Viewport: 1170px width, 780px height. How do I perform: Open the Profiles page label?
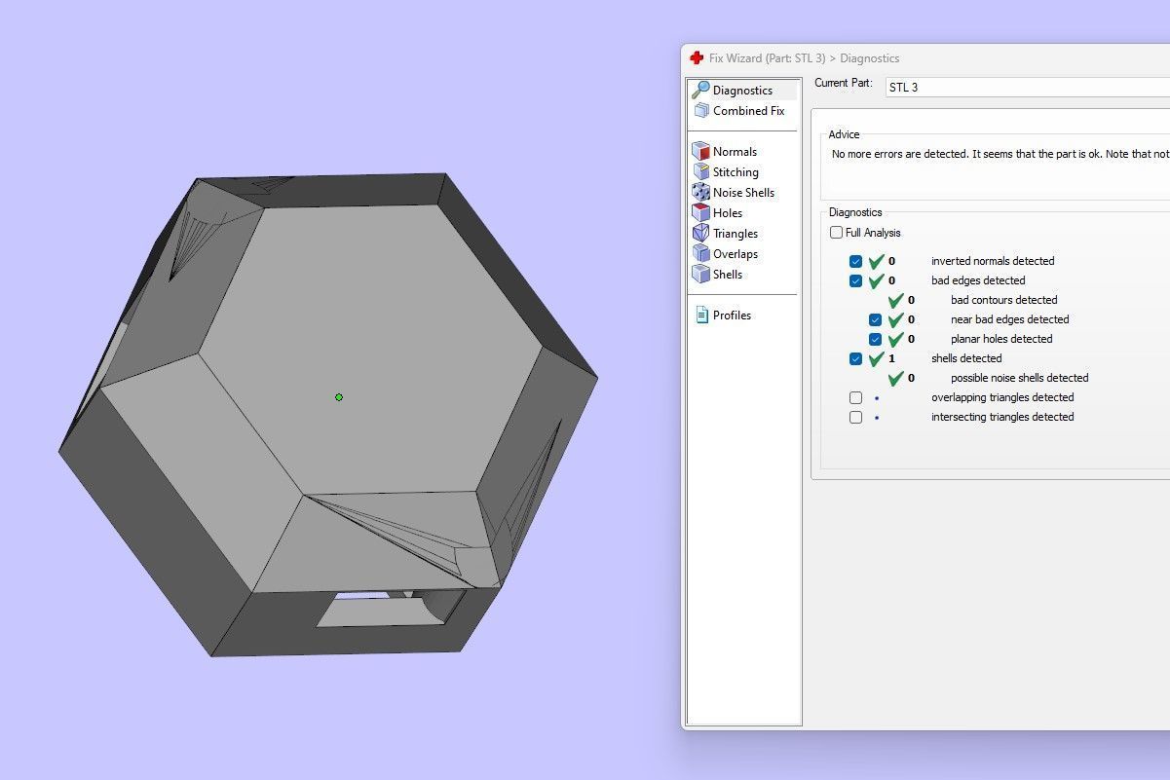click(732, 316)
